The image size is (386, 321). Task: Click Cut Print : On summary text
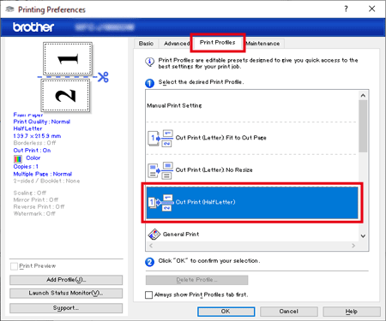click(32, 151)
